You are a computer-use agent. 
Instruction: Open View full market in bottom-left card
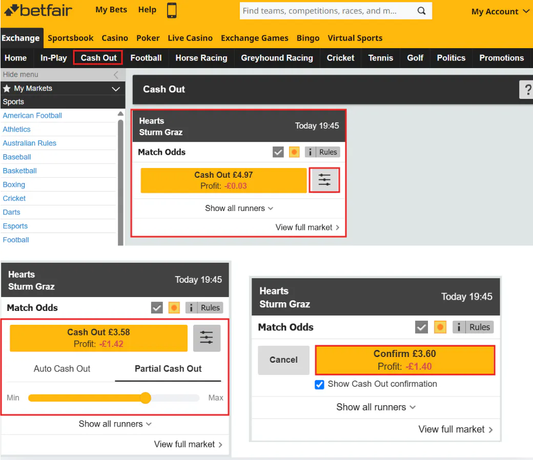coord(188,444)
